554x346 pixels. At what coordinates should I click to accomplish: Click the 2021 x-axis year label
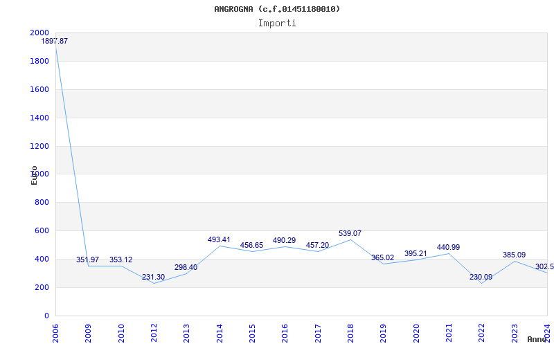pyautogui.click(x=449, y=333)
